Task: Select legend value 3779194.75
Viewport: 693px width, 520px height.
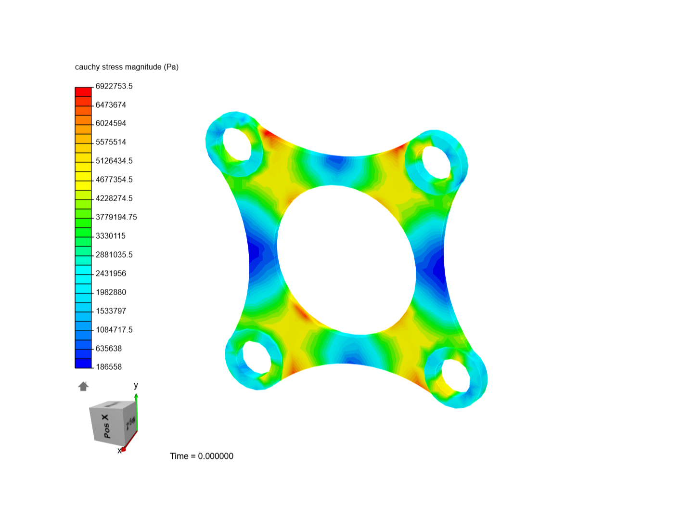Action: [116, 217]
